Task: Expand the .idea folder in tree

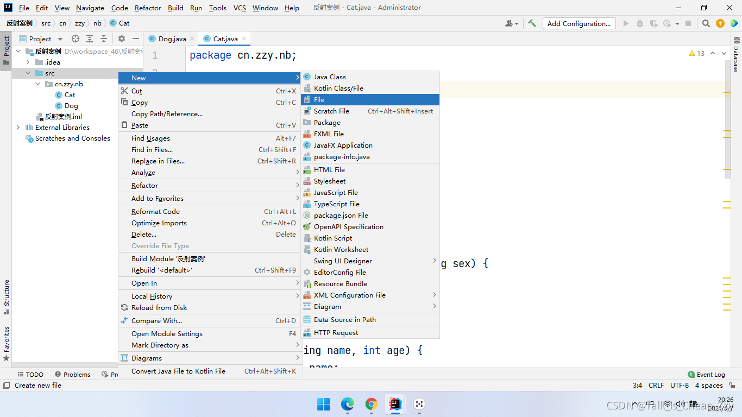Action: [28, 62]
